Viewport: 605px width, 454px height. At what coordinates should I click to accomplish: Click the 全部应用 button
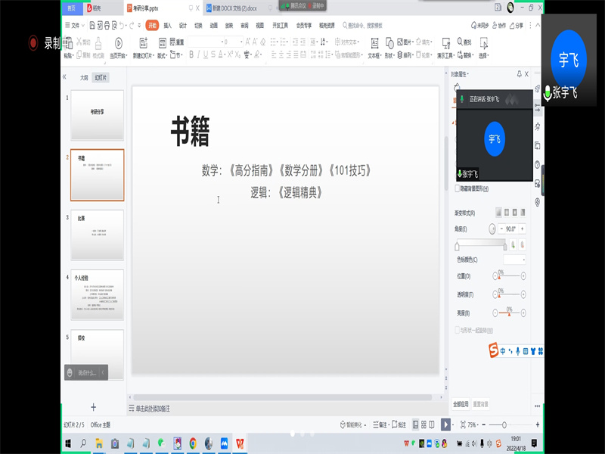461,403
